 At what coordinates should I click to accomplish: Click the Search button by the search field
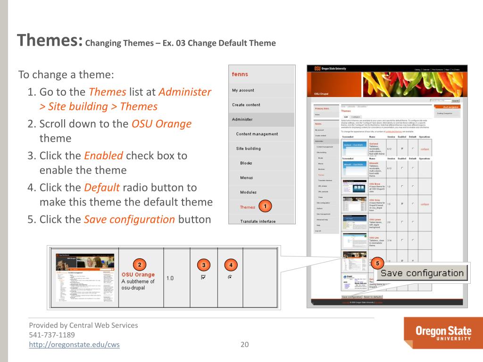pos(455,101)
